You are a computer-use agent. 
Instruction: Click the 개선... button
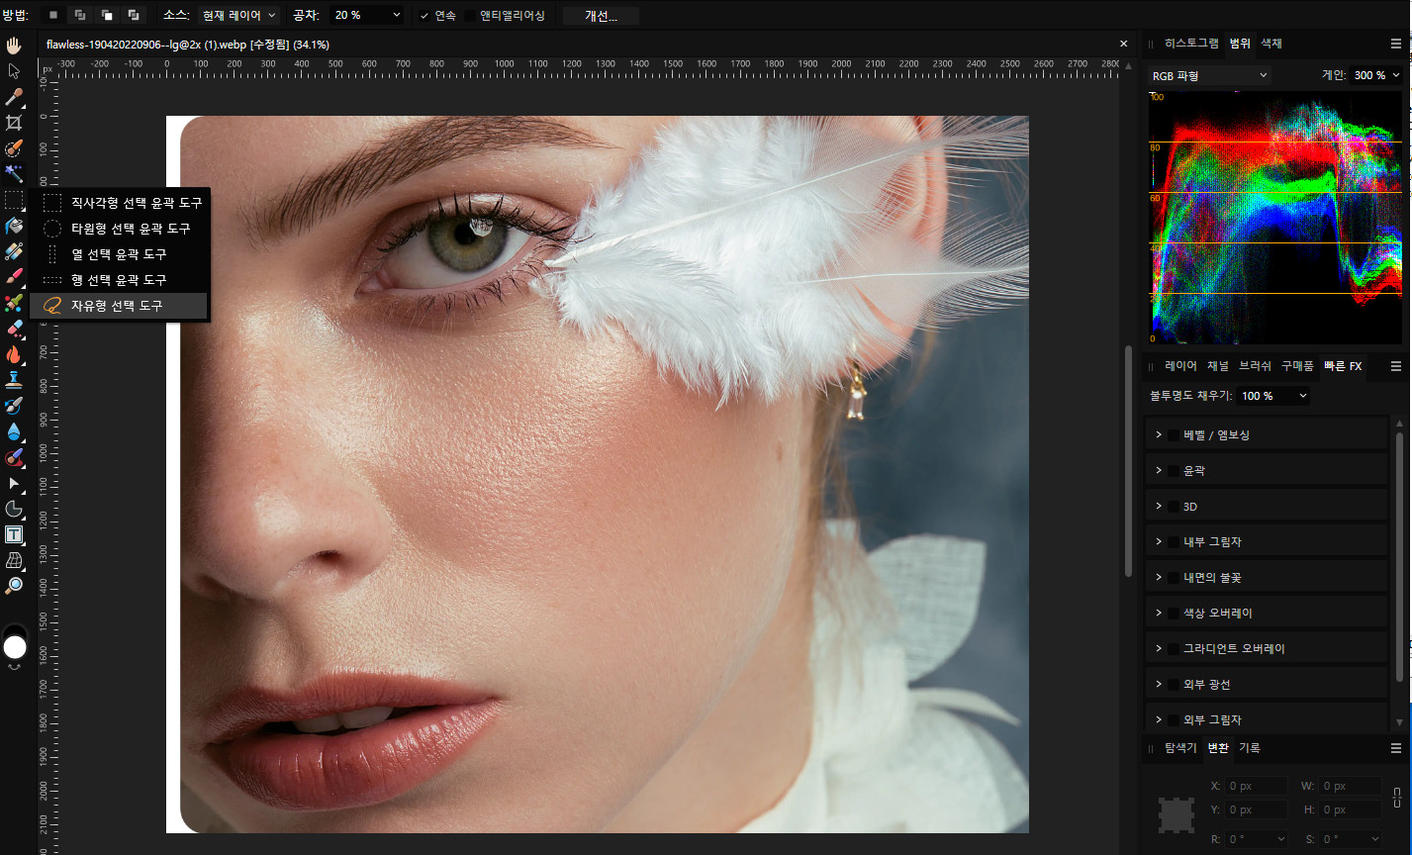click(x=601, y=16)
